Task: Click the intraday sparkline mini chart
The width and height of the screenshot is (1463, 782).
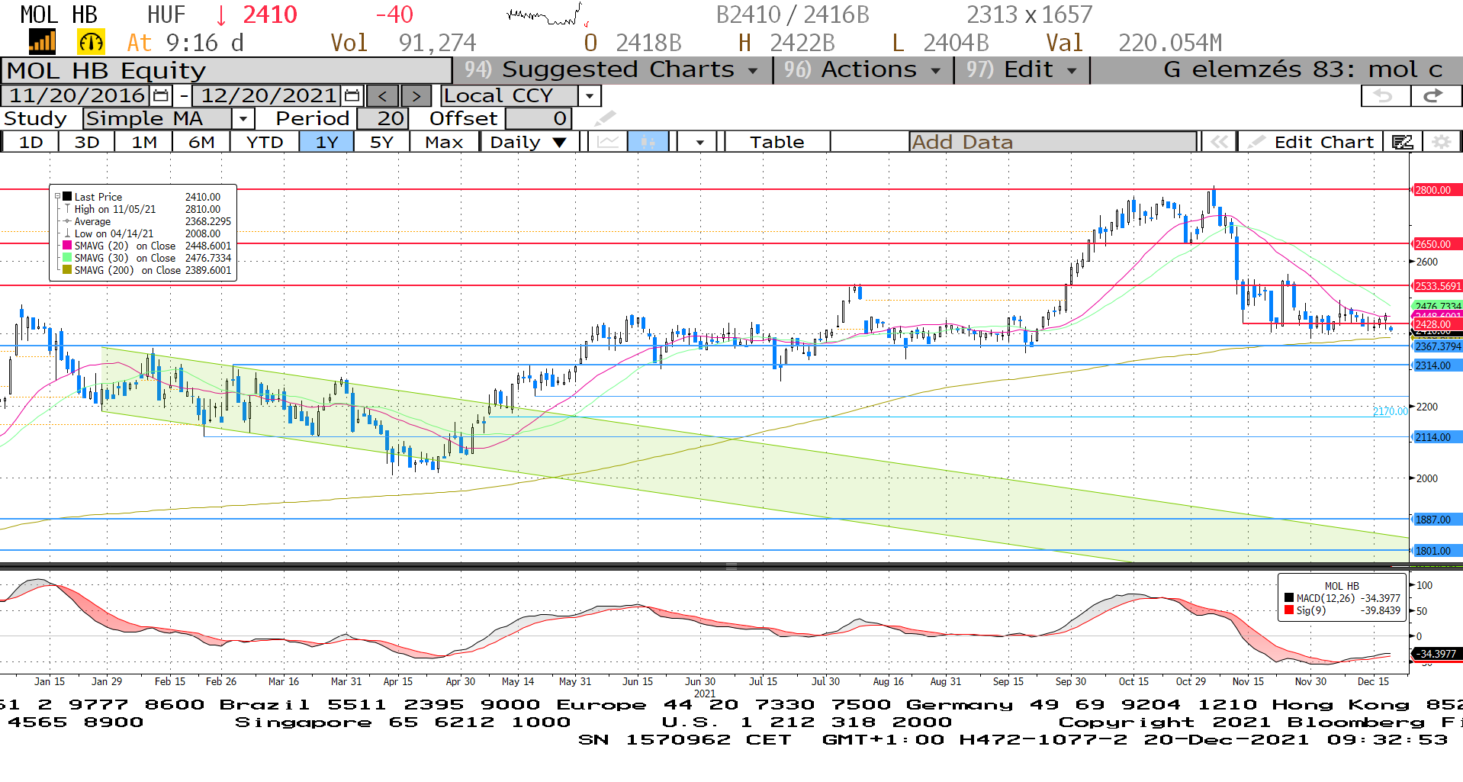Action: [x=547, y=15]
